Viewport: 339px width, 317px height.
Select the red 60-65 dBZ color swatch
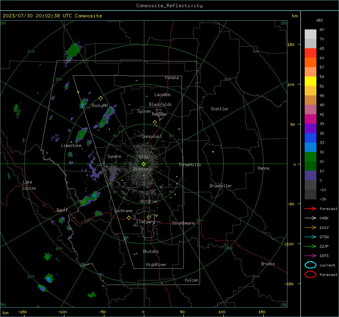[x=310, y=53]
